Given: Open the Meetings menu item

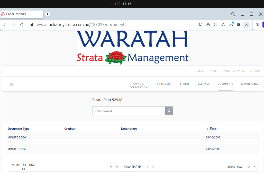Looking at the screenshot, I should coord(204,84).
